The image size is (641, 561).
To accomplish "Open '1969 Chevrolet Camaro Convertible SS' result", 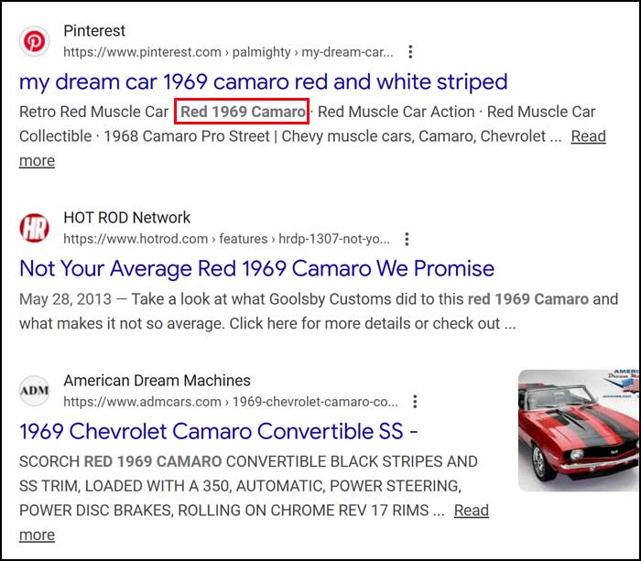I will (x=218, y=431).
